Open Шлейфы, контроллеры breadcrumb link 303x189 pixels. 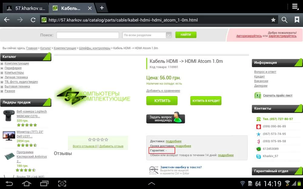(95, 48)
